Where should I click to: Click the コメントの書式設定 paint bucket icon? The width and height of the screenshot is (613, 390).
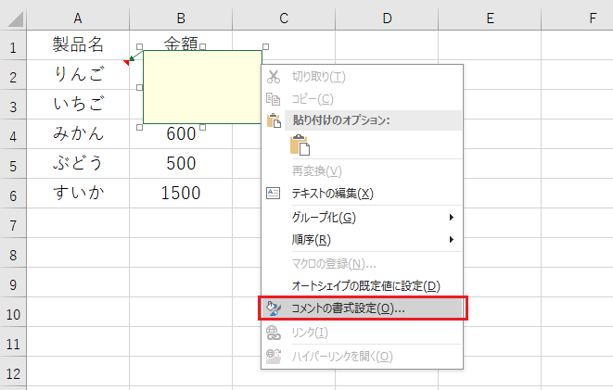click(274, 308)
